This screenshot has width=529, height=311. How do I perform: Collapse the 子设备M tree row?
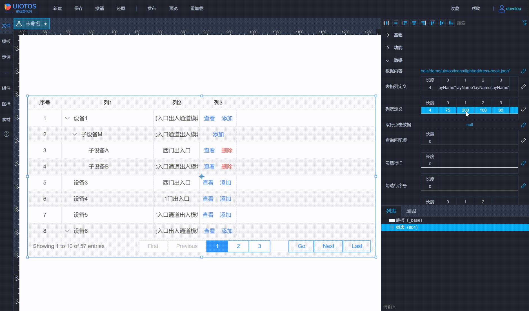tap(75, 134)
